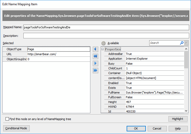The image size is (191, 134).
Task: Switch to Conditional Mode
Action: [16, 128]
